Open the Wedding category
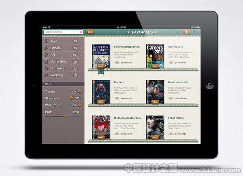Image resolution: width=243 pixels, height=176 pixels. click(63, 75)
